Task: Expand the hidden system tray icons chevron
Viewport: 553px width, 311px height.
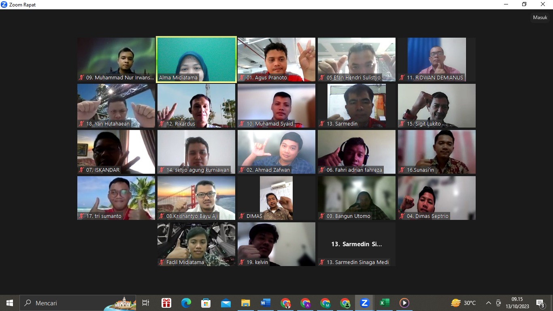Action: (489, 303)
